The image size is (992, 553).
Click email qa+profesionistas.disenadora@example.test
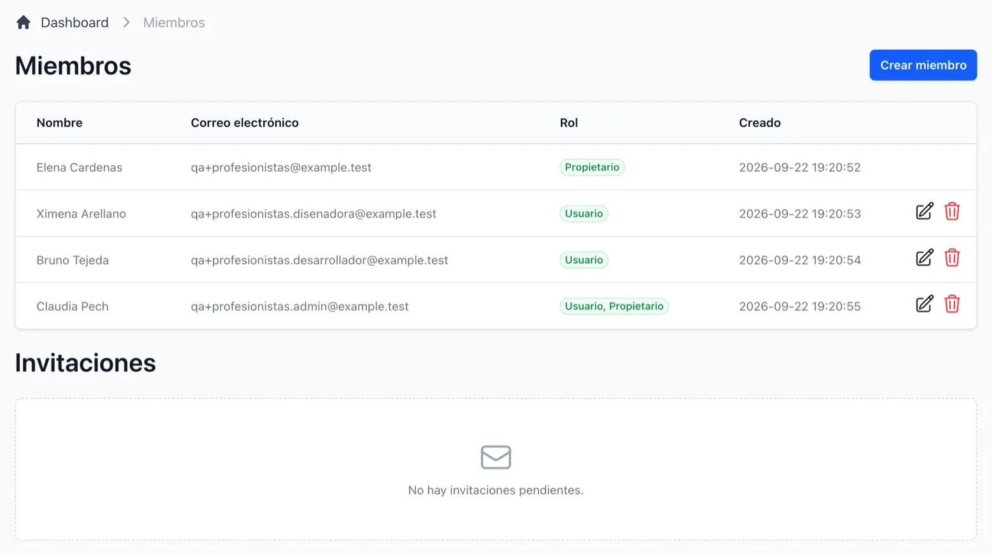click(313, 214)
